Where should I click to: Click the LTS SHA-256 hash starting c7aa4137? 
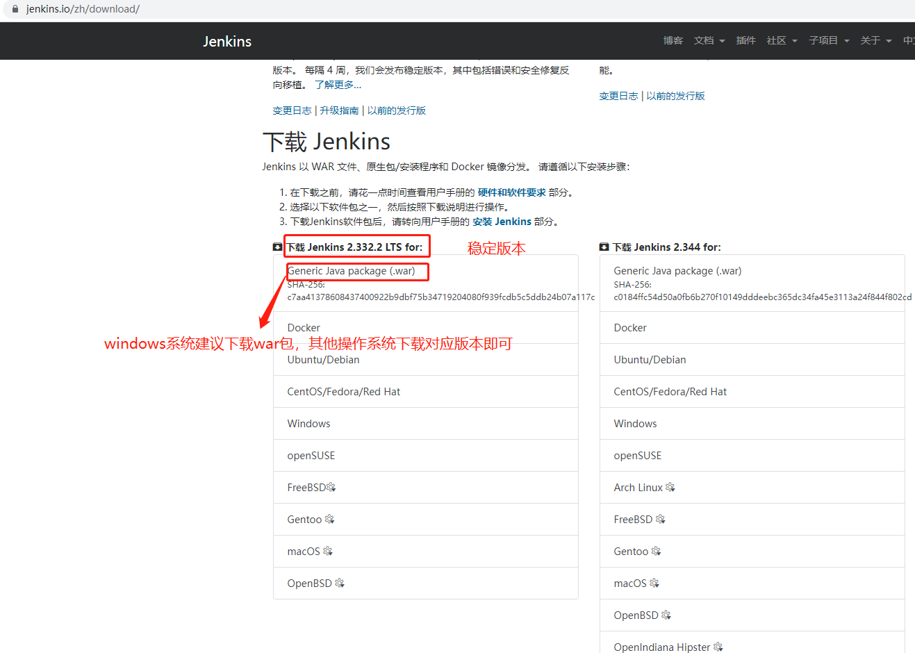(441, 297)
